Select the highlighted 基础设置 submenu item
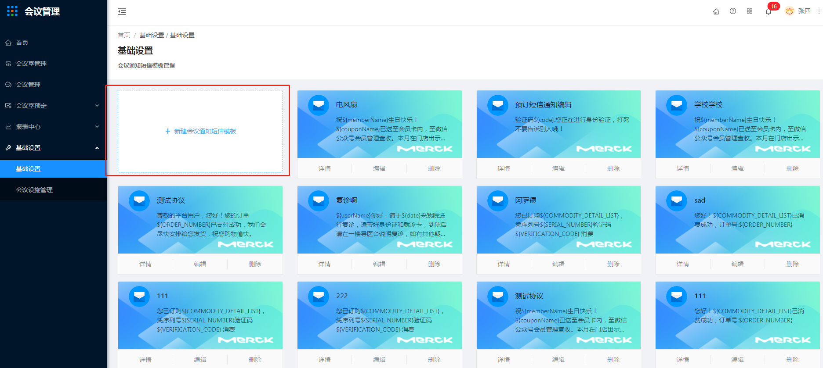This screenshot has height=368, width=823. tap(53, 169)
